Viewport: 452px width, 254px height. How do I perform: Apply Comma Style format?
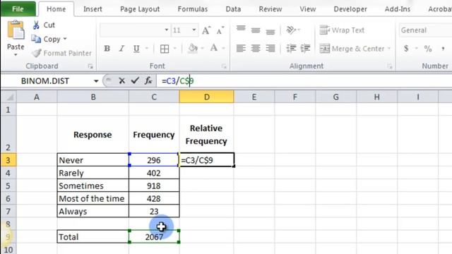point(443,49)
